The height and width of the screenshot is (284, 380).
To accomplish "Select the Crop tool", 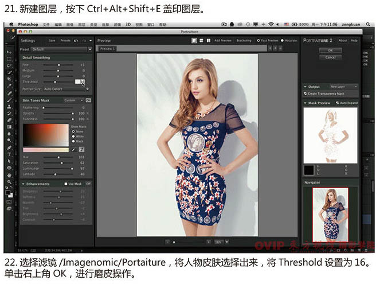I will coord(9,79).
